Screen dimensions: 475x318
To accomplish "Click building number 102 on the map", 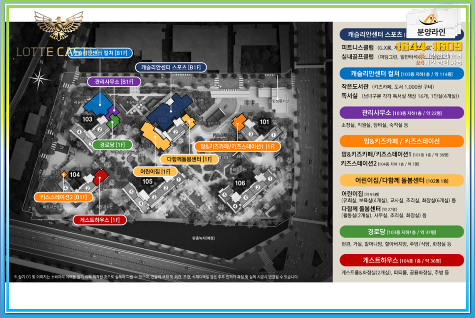I will point(163,119).
